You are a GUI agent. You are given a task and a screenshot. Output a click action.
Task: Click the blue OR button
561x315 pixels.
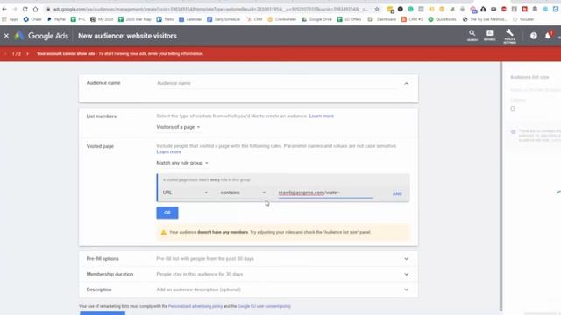[x=167, y=213]
